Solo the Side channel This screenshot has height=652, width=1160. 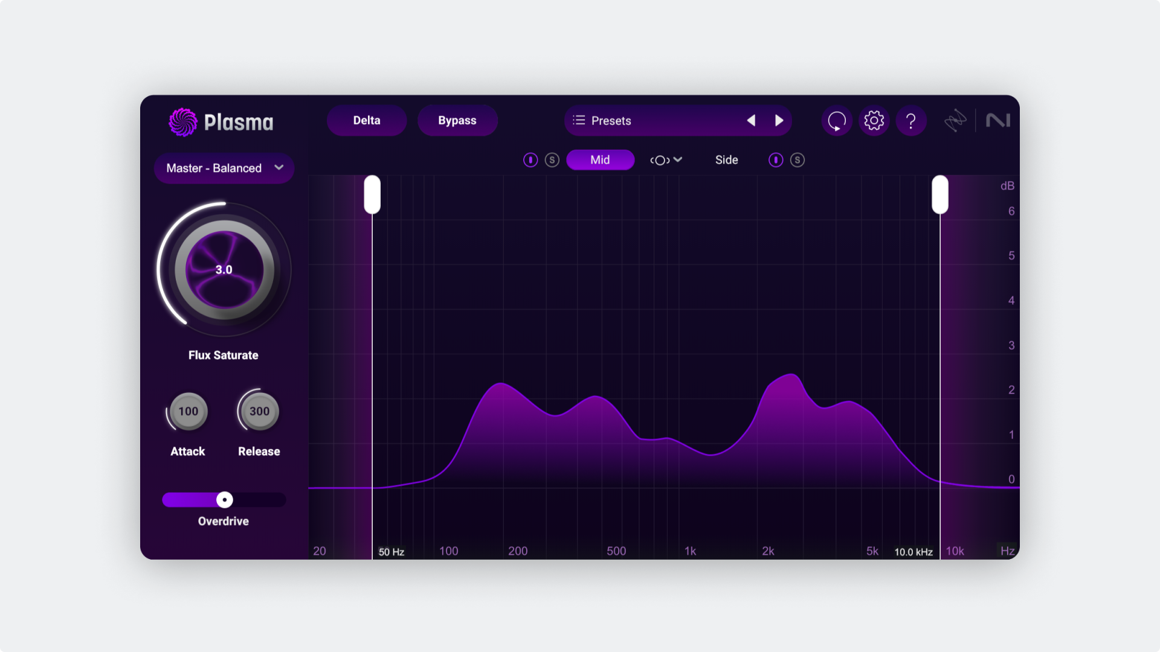coord(797,160)
